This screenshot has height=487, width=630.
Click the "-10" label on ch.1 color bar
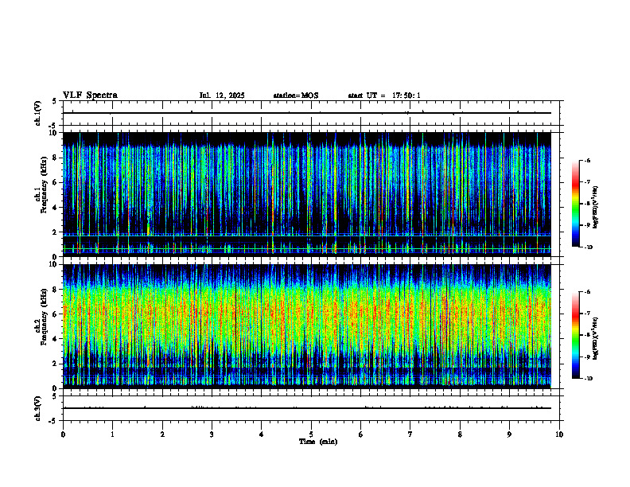tap(588, 247)
